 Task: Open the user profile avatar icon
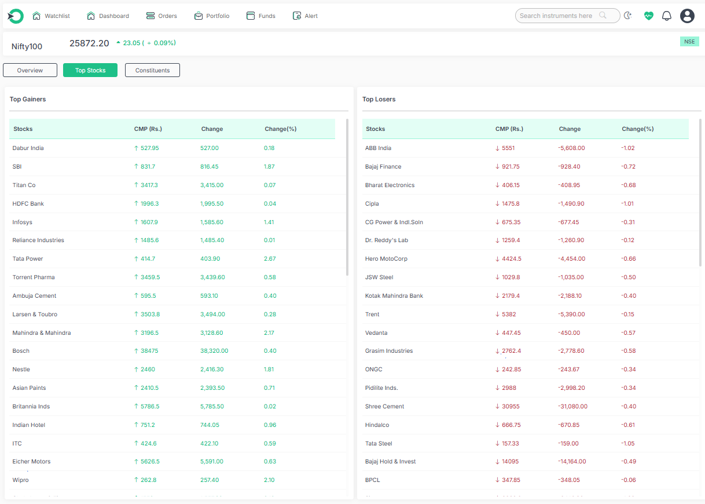pyautogui.click(x=687, y=16)
